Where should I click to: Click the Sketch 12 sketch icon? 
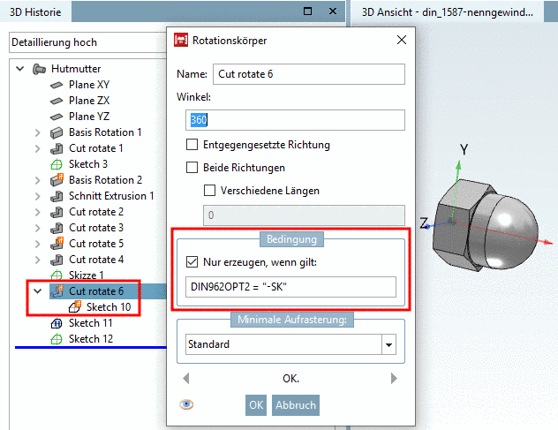pyautogui.click(x=57, y=339)
